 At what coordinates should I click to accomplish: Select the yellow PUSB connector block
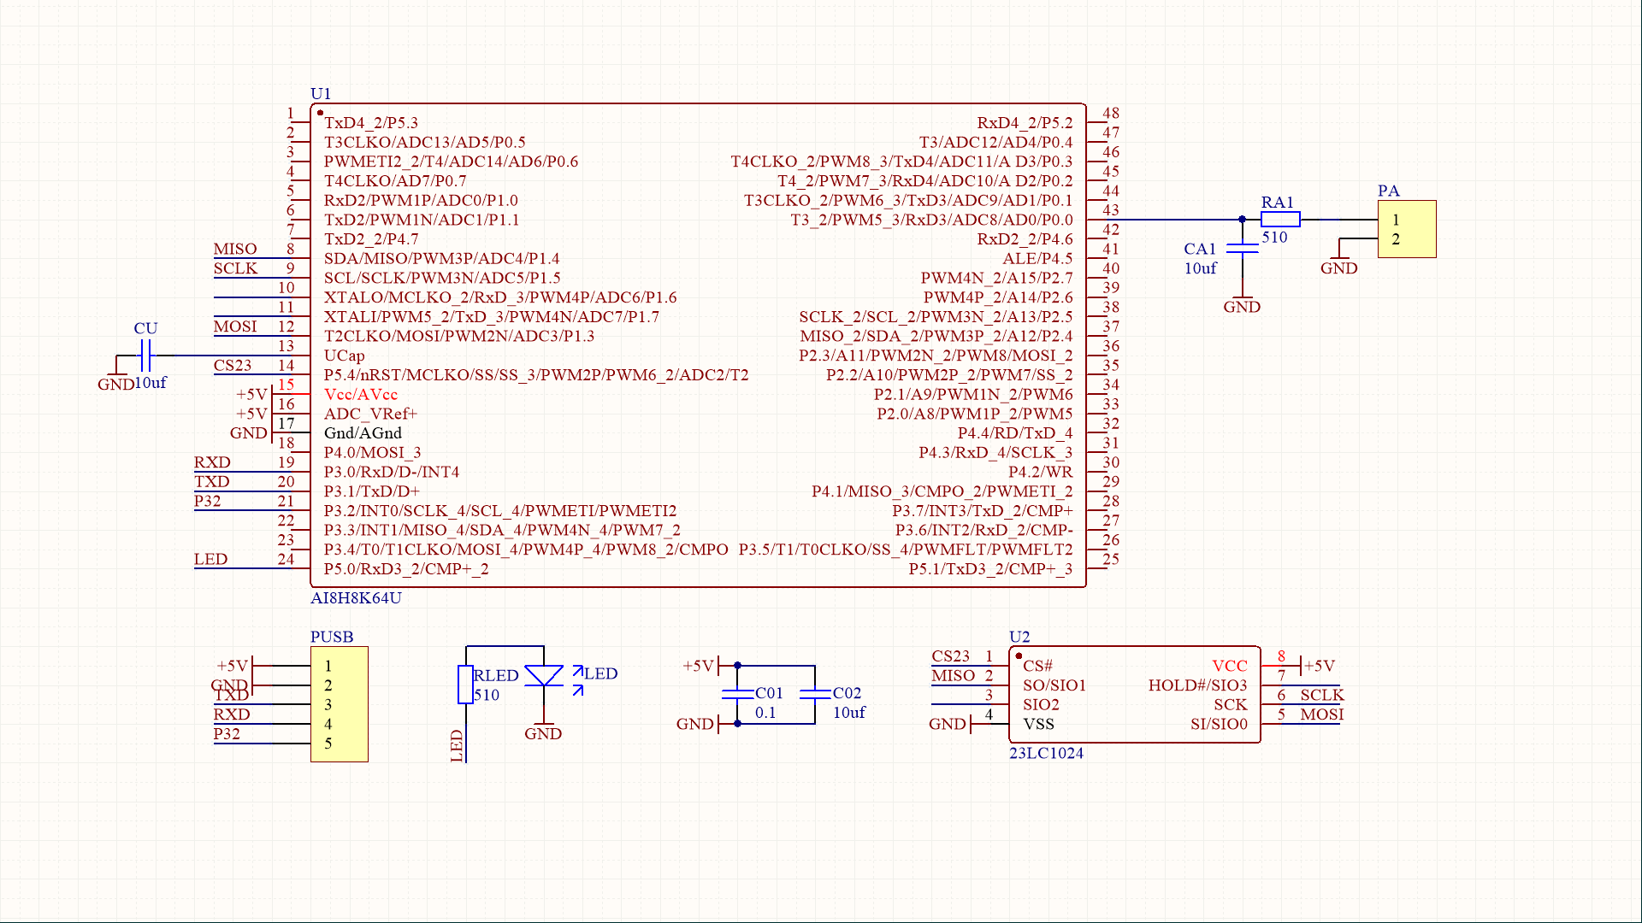[339, 703]
